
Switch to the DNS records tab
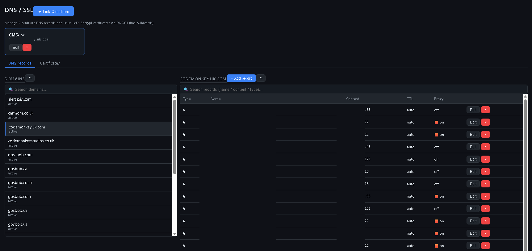pyautogui.click(x=20, y=63)
